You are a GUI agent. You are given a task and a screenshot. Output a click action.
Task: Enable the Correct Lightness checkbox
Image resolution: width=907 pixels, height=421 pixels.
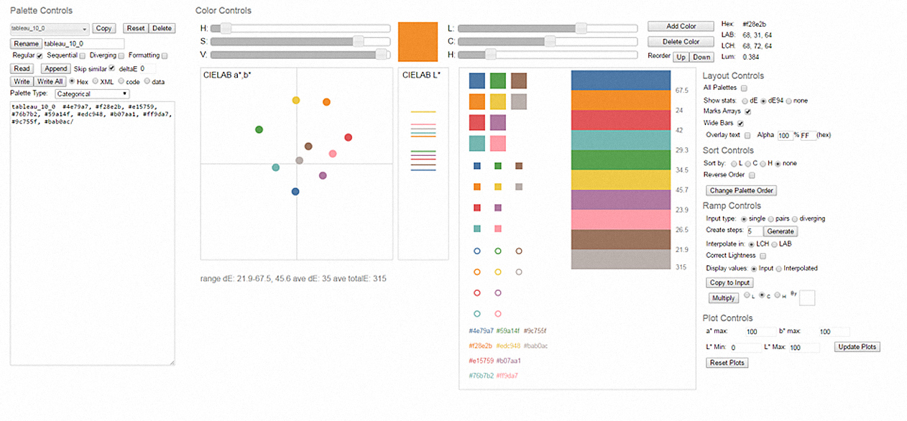(763, 256)
